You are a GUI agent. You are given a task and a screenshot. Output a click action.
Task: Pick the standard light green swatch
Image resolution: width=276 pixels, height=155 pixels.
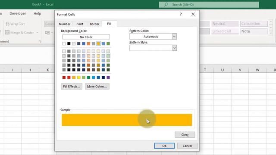(x=84, y=77)
